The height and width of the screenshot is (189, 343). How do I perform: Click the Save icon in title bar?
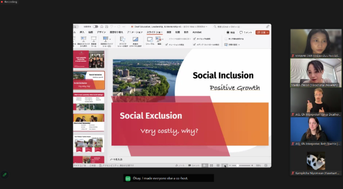[x=106, y=26]
